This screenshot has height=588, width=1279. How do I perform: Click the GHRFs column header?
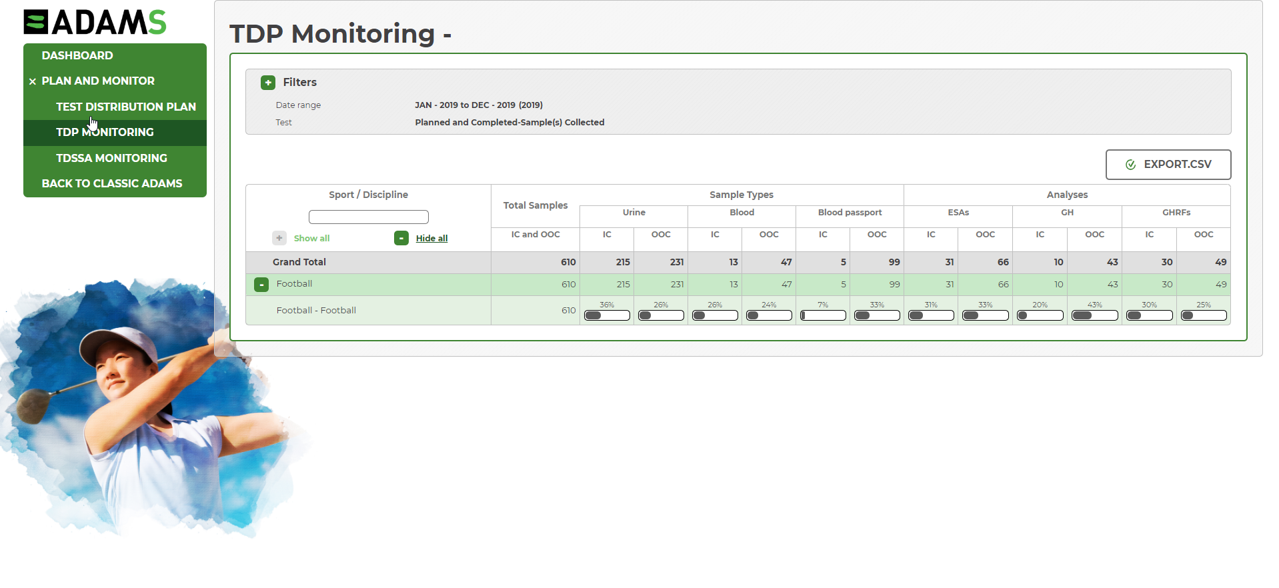[1176, 213]
